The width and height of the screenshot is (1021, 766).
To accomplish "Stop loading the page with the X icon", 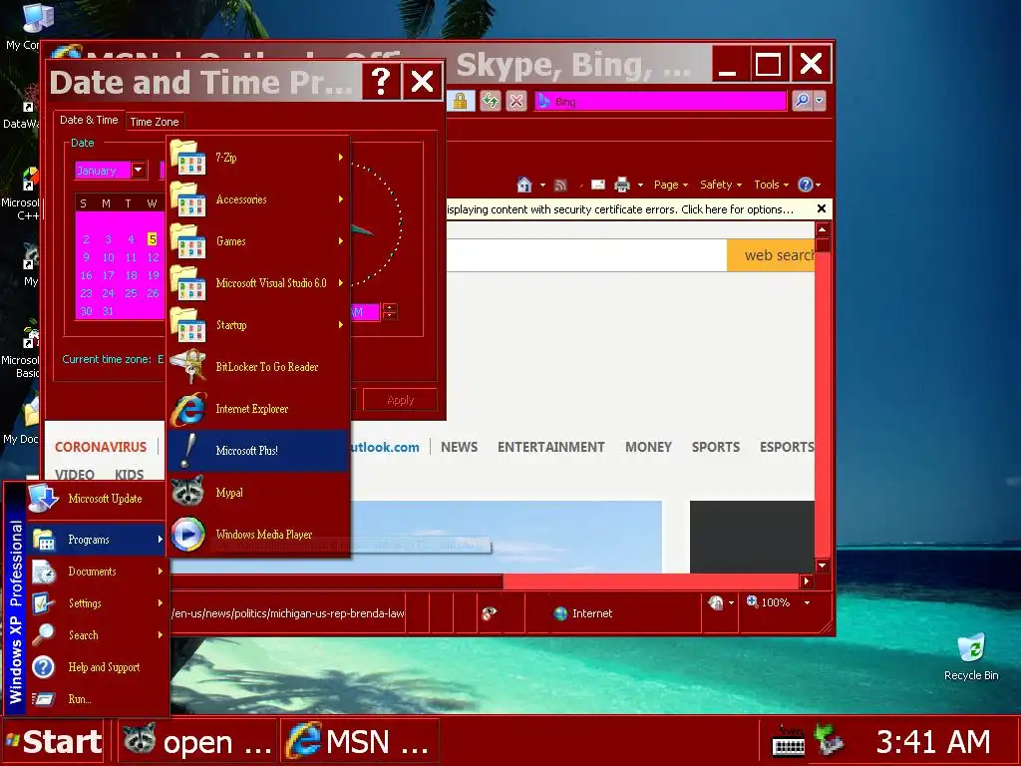I will 516,101.
